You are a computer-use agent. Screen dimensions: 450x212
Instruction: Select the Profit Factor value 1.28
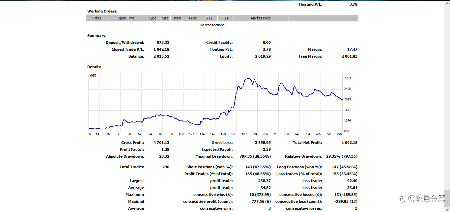(x=165, y=149)
